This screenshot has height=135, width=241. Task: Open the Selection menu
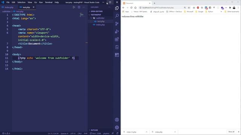point(21,2)
